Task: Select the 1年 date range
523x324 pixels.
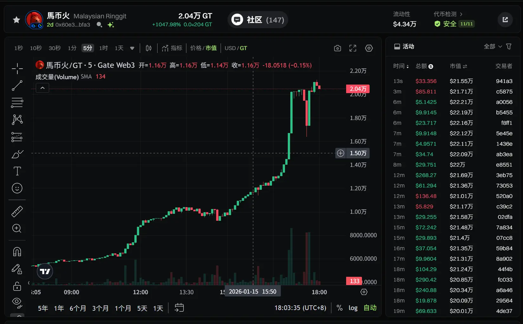Action: tap(59, 308)
